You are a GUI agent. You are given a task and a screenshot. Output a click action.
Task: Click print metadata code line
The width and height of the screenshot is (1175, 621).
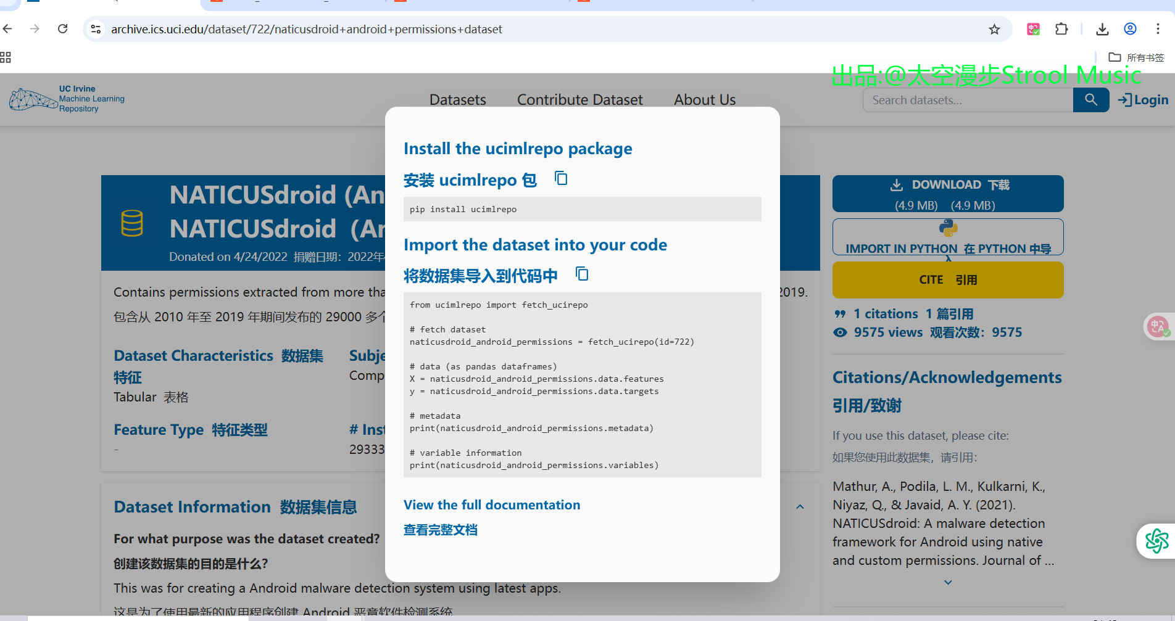531,428
